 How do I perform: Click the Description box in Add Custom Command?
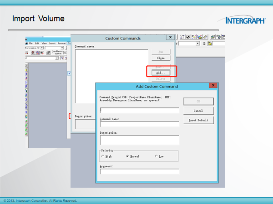[140, 140]
